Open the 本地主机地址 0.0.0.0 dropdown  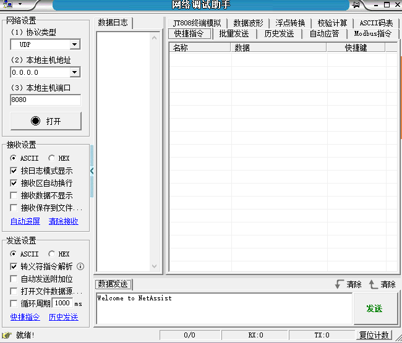(x=75, y=72)
